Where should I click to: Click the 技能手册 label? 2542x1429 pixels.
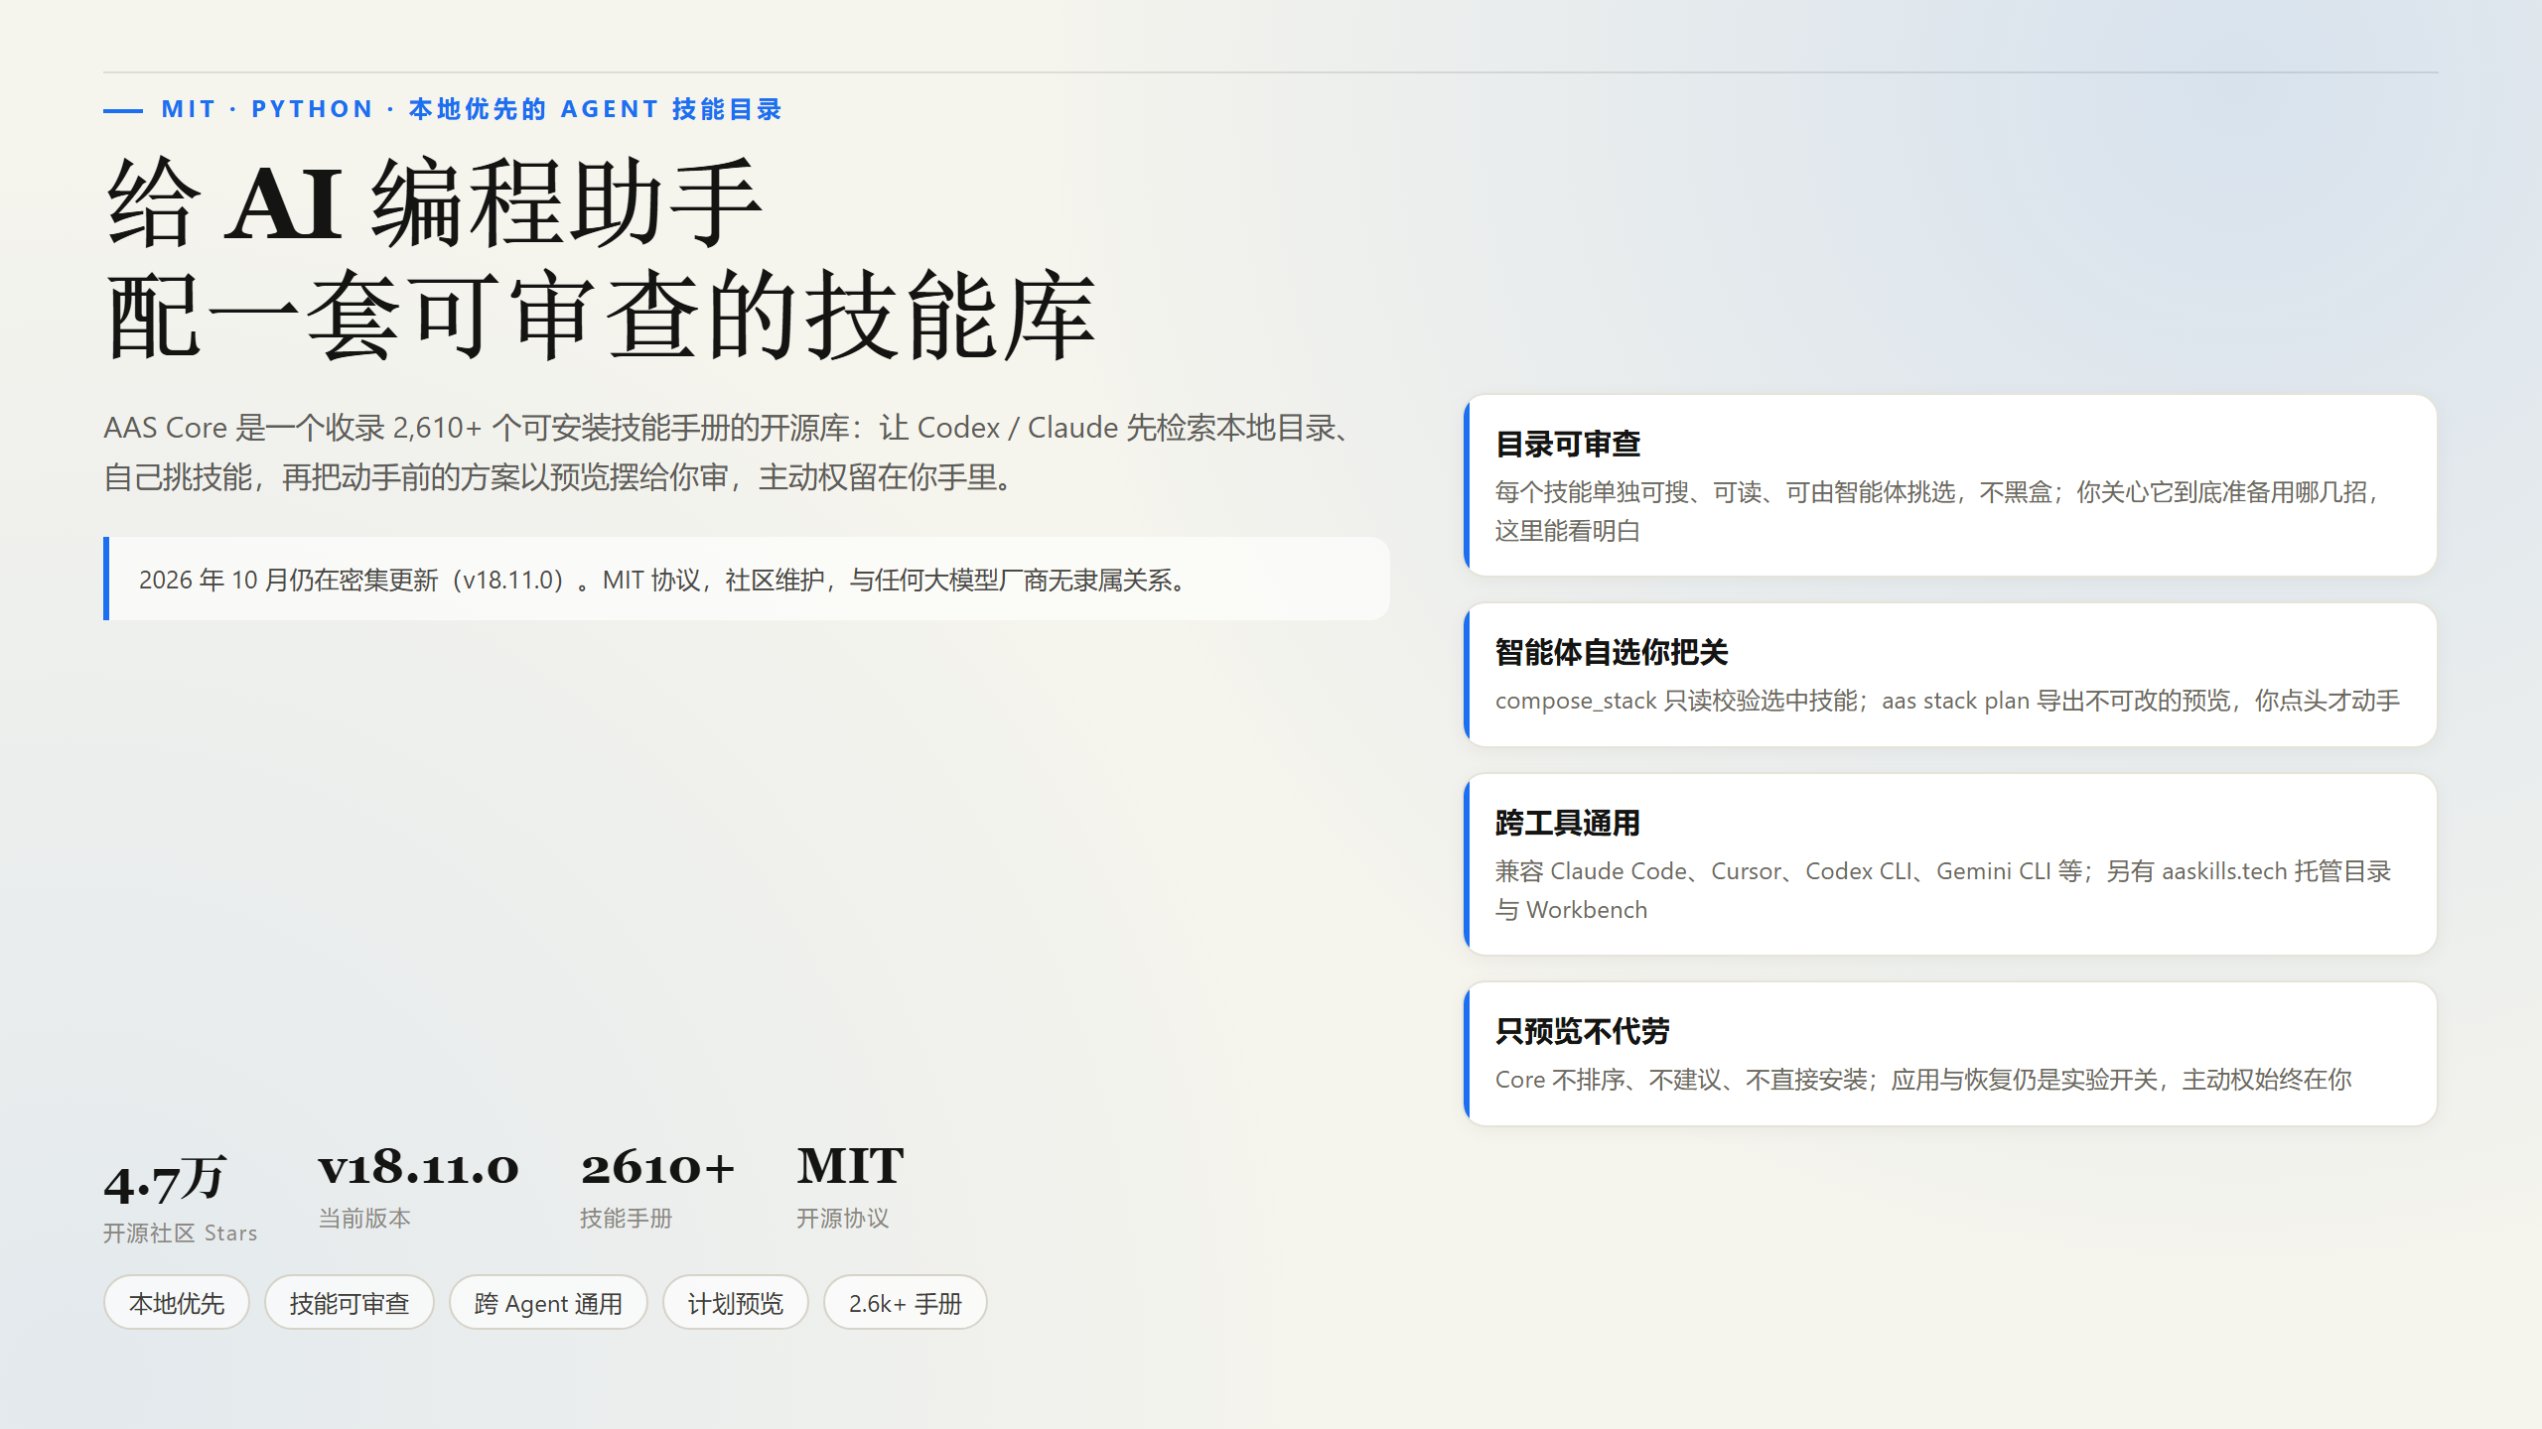pos(627,1218)
